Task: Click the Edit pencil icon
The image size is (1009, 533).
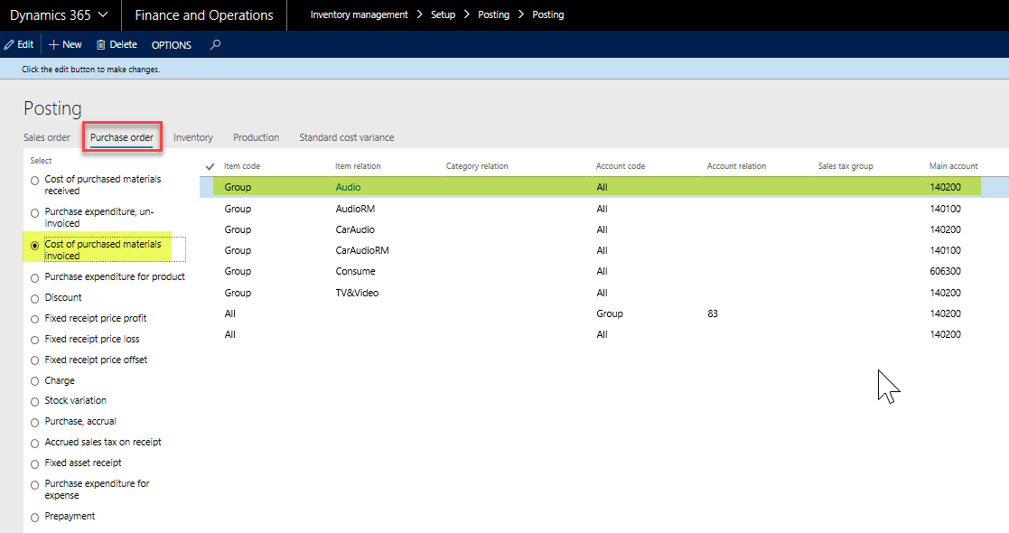Action: point(9,44)
